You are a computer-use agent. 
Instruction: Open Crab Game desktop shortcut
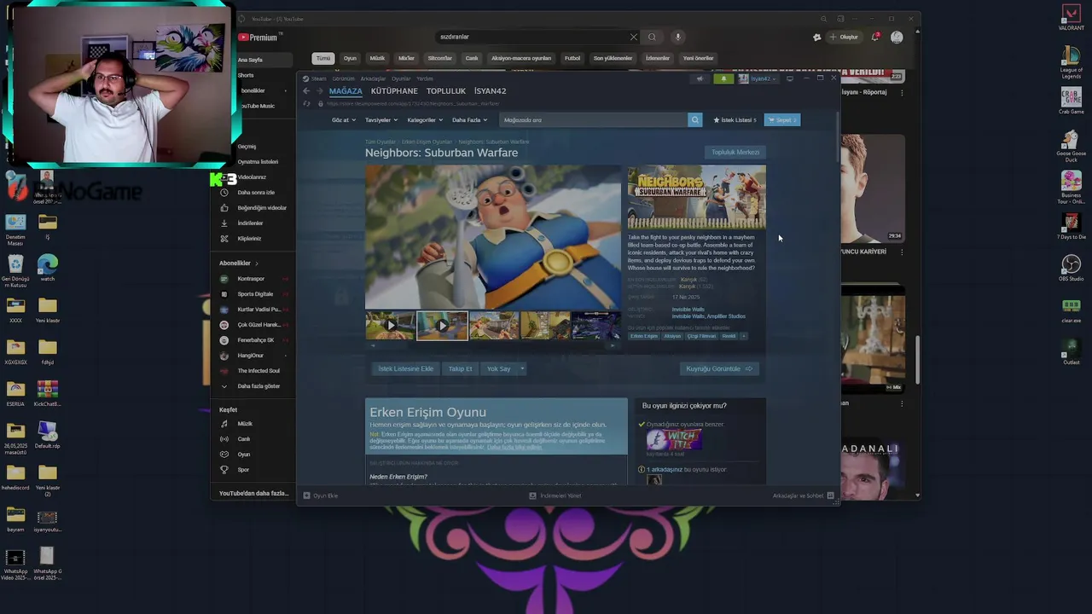pyautogui.click(x=1072, y=100)
